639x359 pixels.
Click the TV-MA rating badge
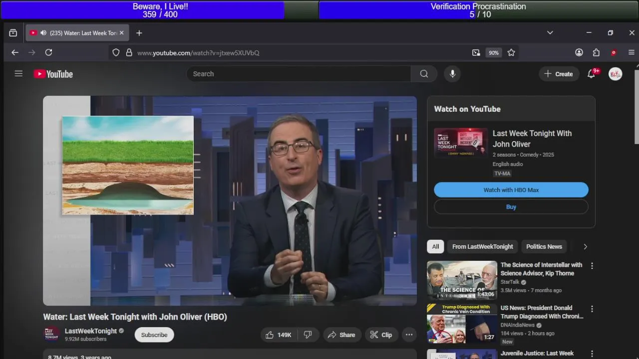click(x=502, y=174)
